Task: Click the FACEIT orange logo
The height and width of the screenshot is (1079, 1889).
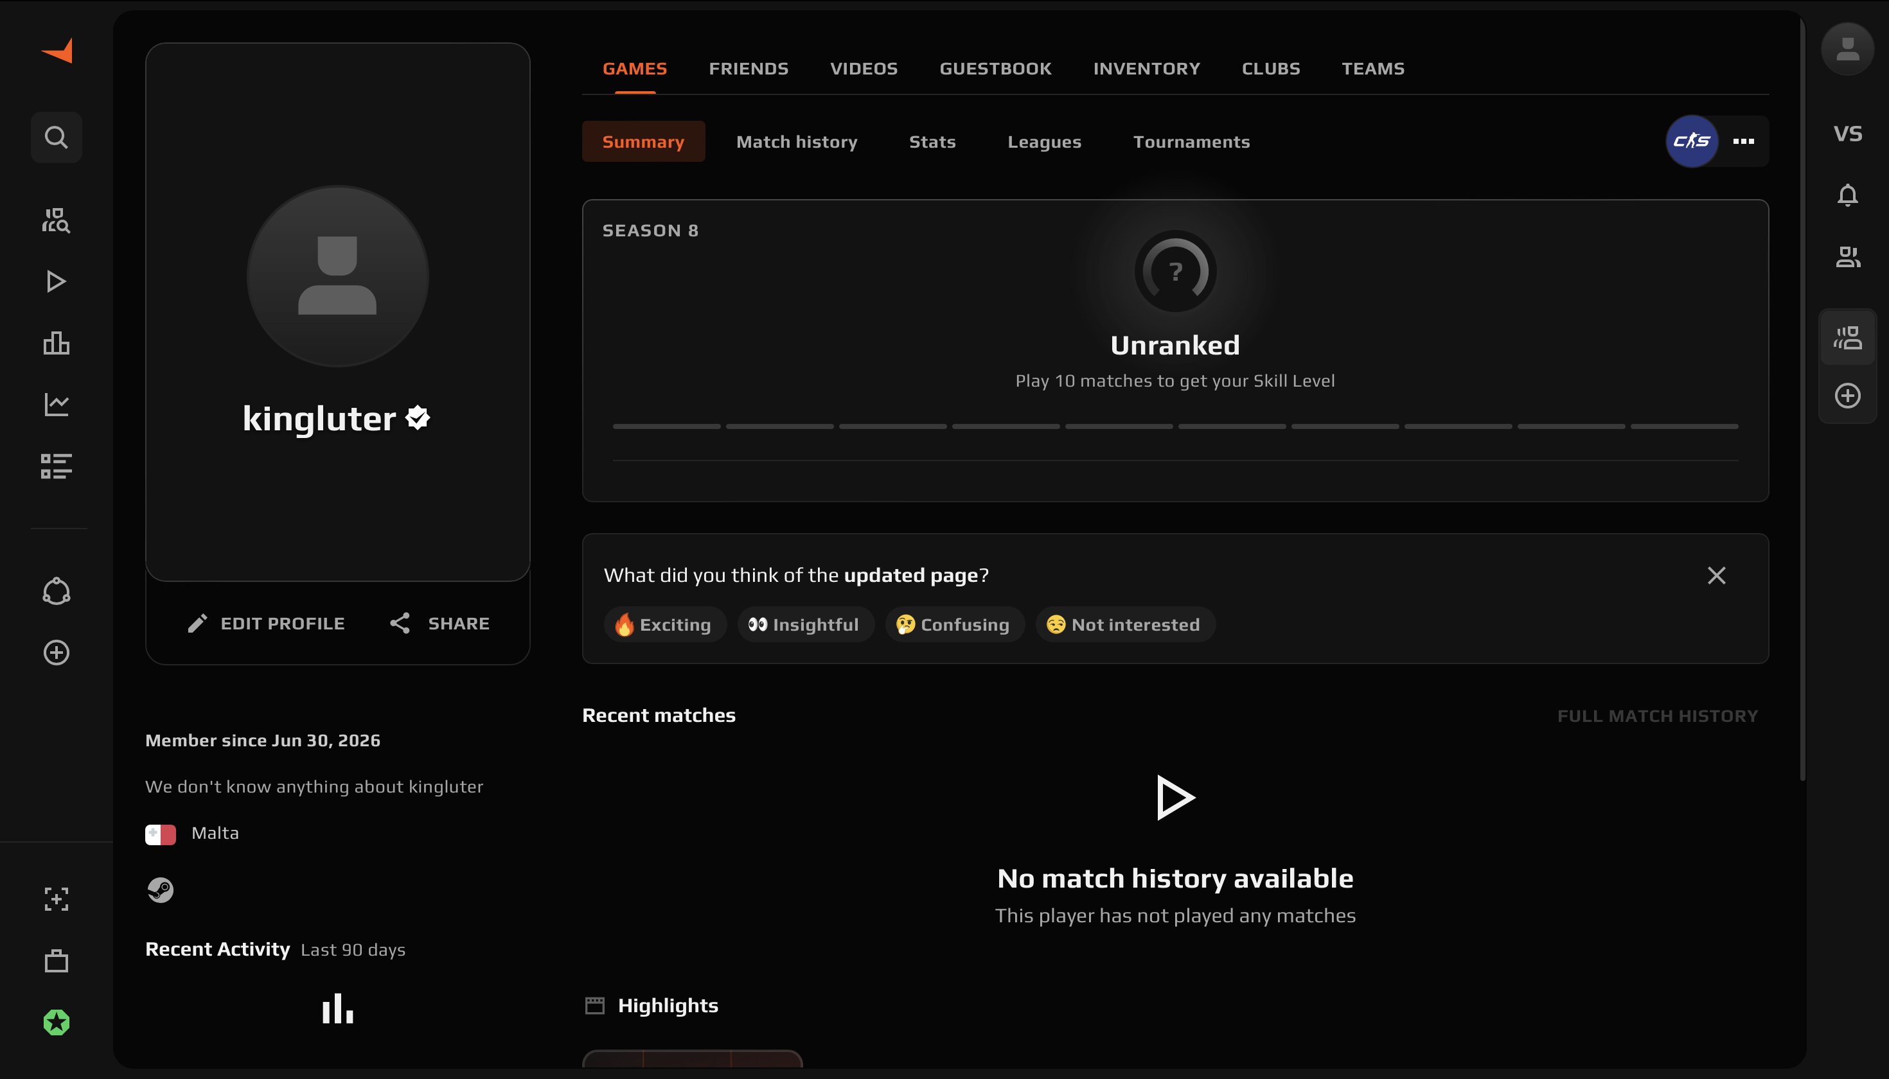Action: pos(57,50)
